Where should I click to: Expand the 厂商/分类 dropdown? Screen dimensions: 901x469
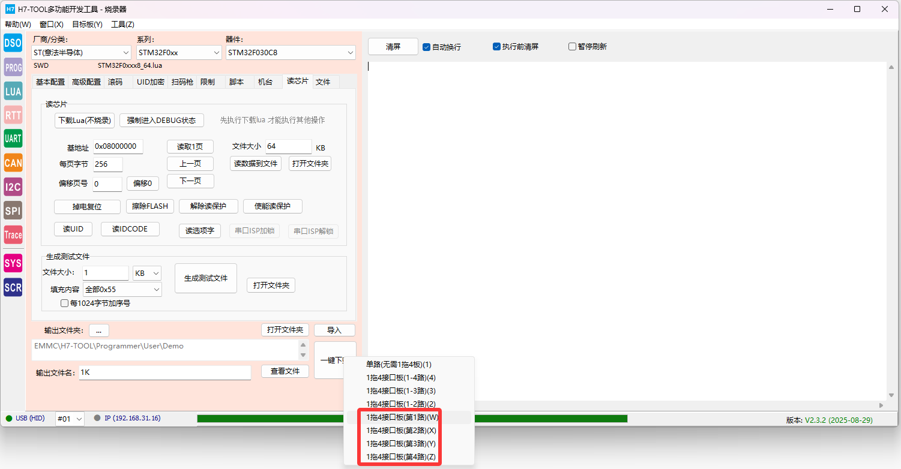pos(82,53)
